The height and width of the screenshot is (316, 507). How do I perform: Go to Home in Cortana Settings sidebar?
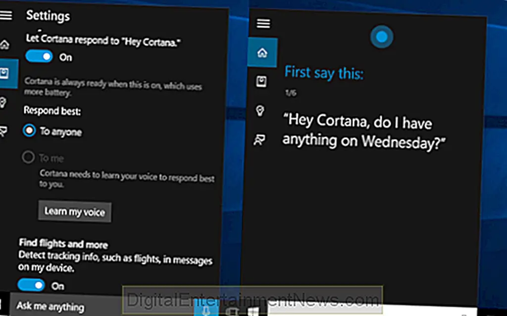click(4, 45)
